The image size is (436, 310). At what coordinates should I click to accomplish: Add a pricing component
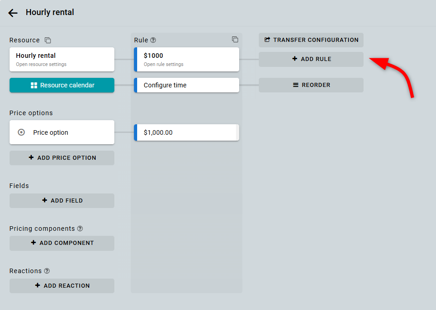62,243
